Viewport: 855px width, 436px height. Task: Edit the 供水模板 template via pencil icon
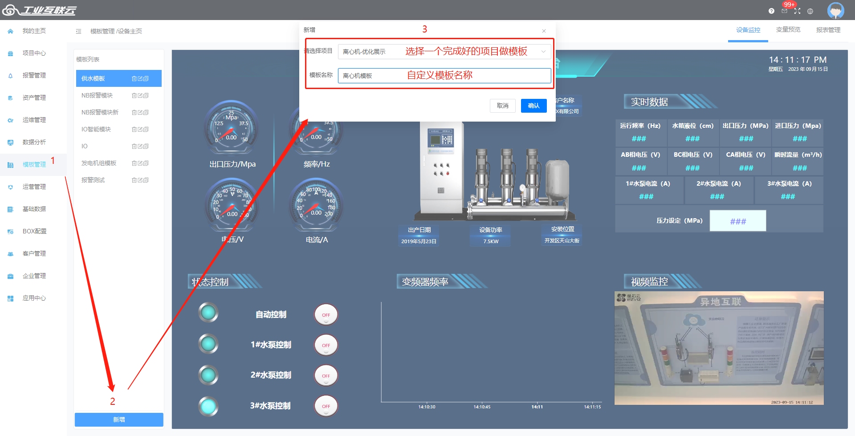click(140, 79)
